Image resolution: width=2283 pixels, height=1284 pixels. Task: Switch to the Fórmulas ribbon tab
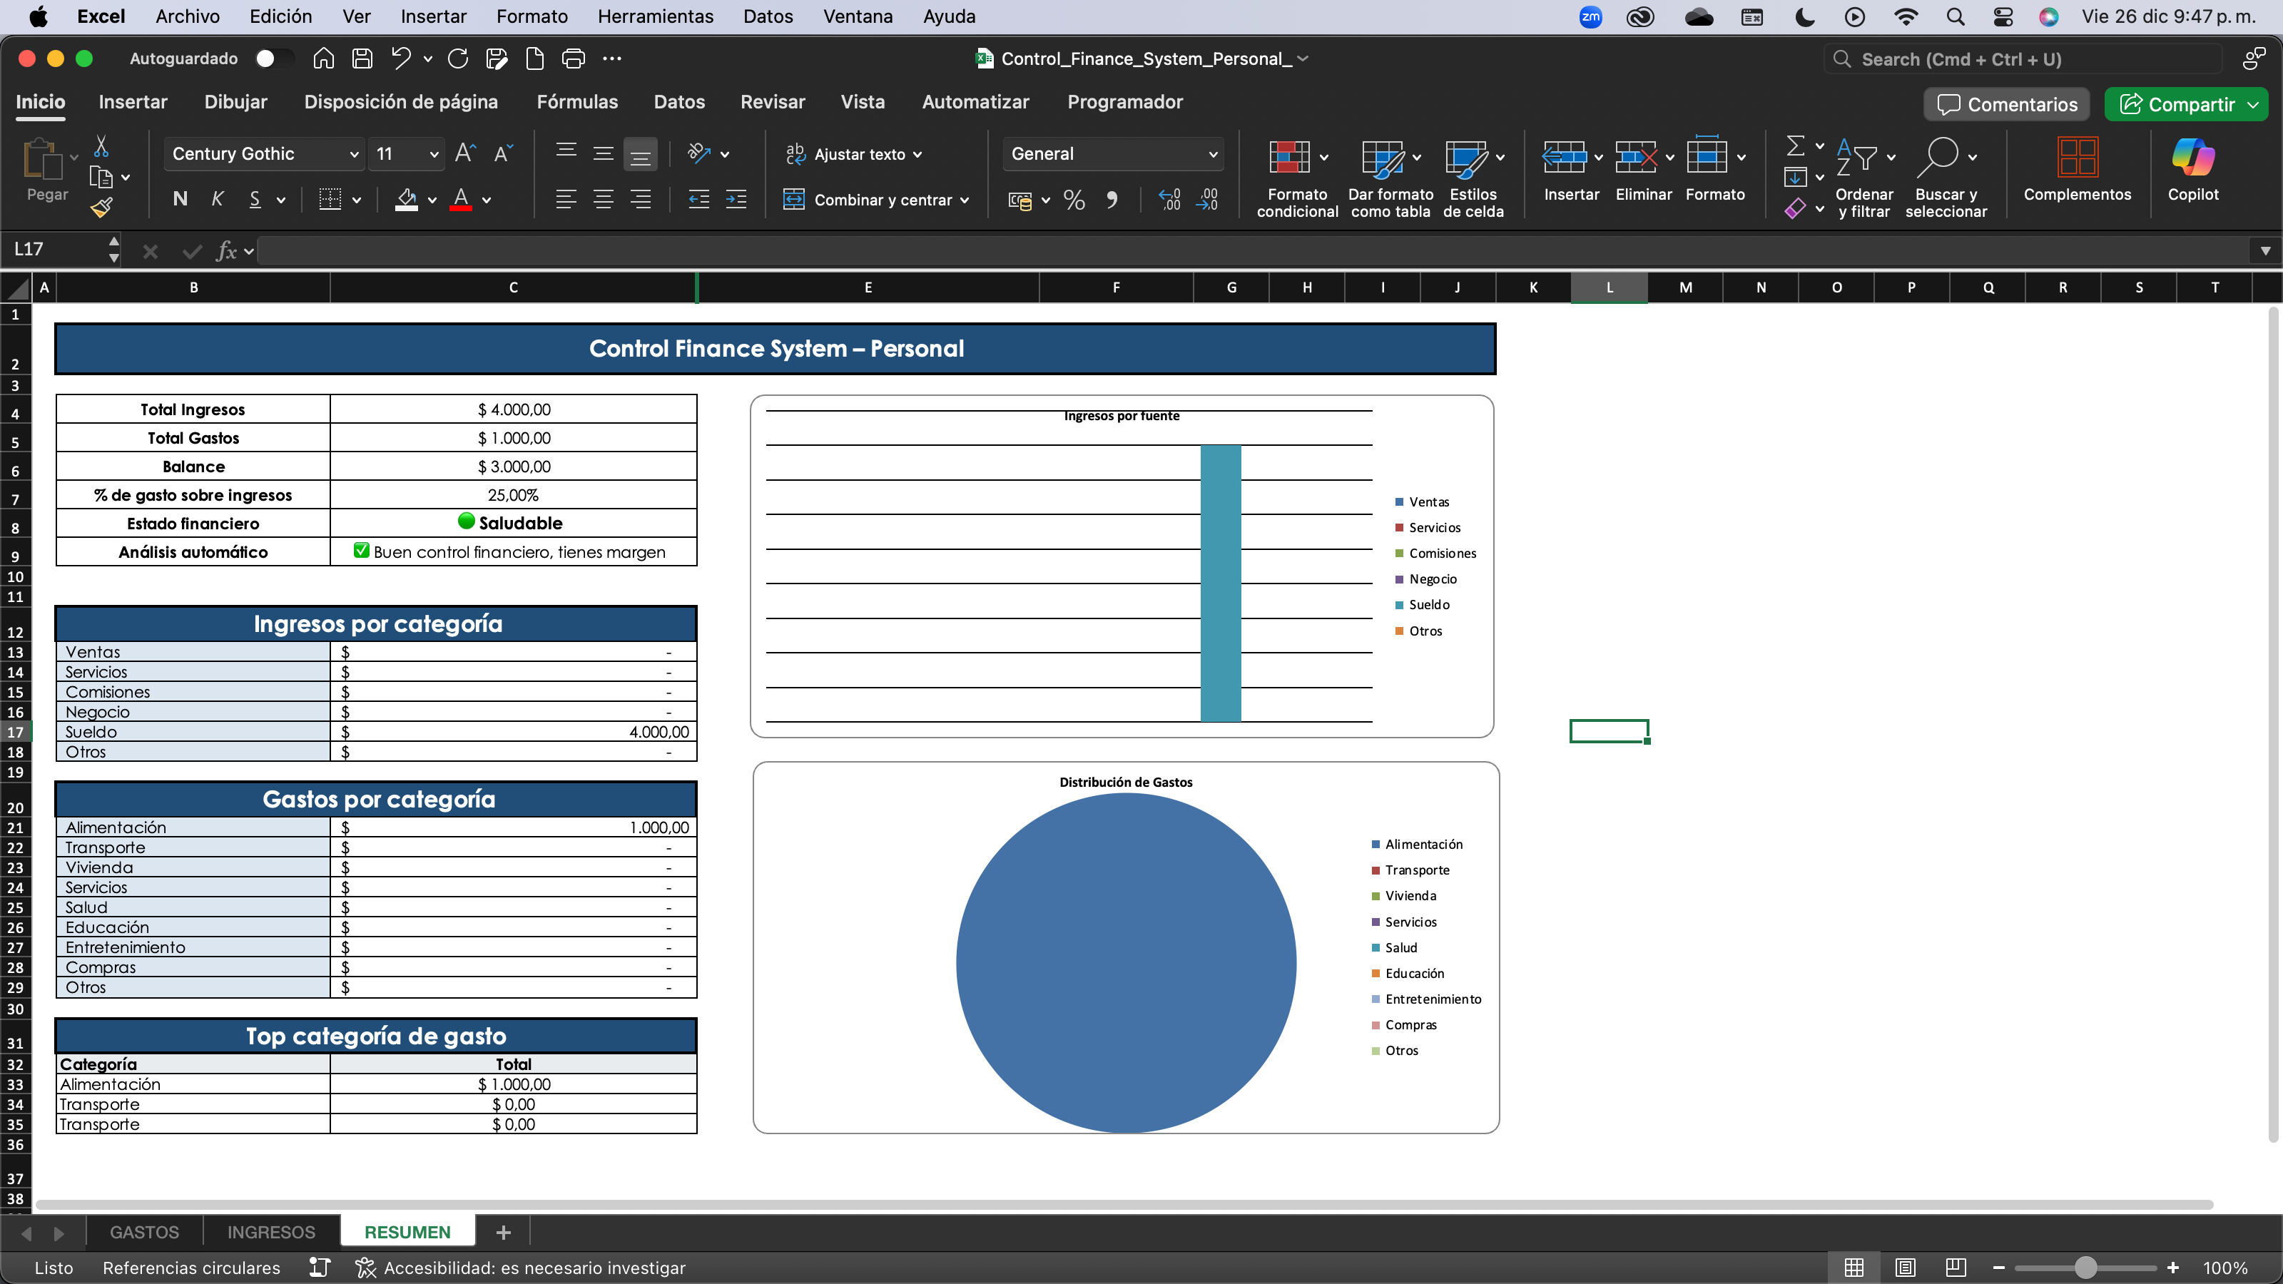(577, 102)
